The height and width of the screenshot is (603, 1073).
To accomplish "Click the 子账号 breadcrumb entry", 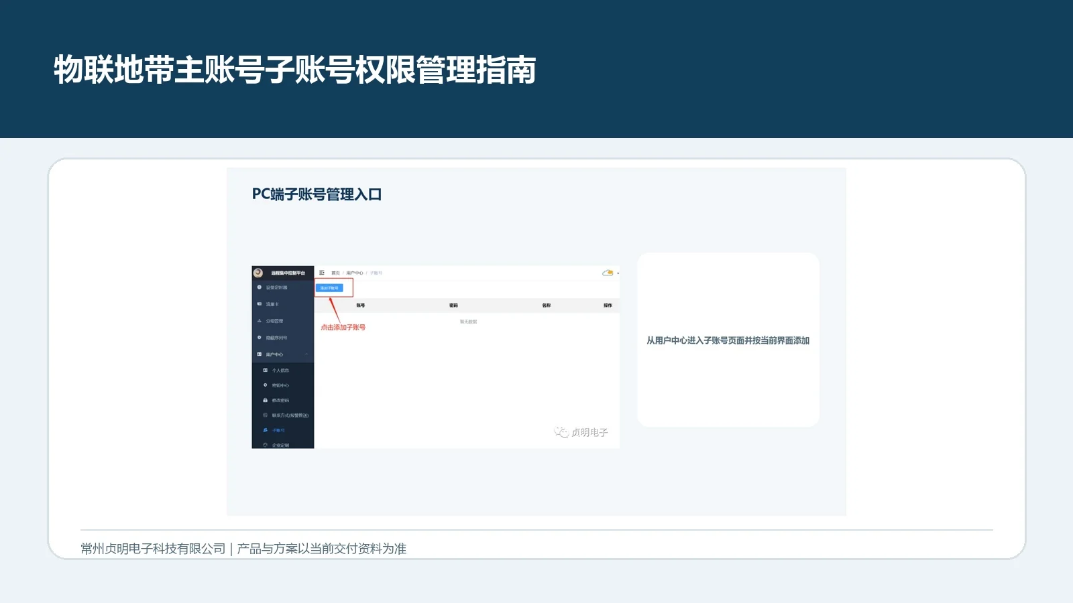I will (376, 273).
